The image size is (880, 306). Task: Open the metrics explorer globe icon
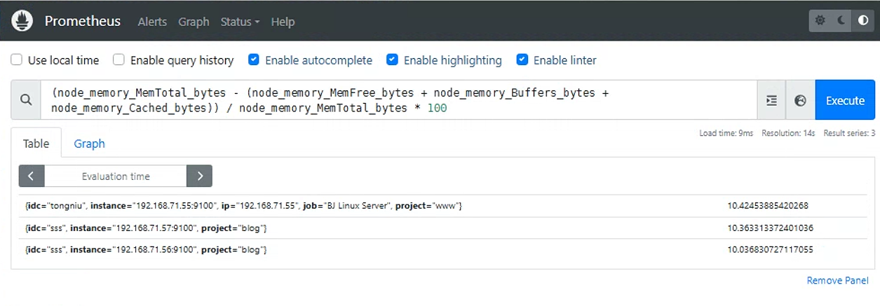[x=800, y=101]
